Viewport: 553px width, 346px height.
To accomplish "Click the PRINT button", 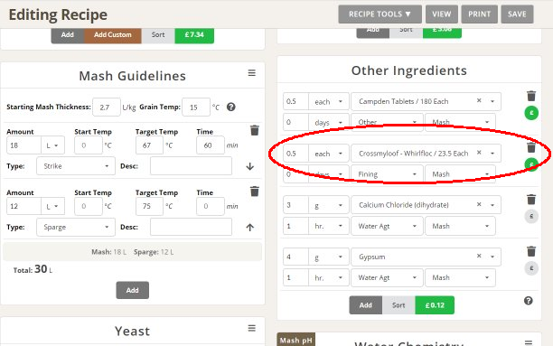I will 479,14.
